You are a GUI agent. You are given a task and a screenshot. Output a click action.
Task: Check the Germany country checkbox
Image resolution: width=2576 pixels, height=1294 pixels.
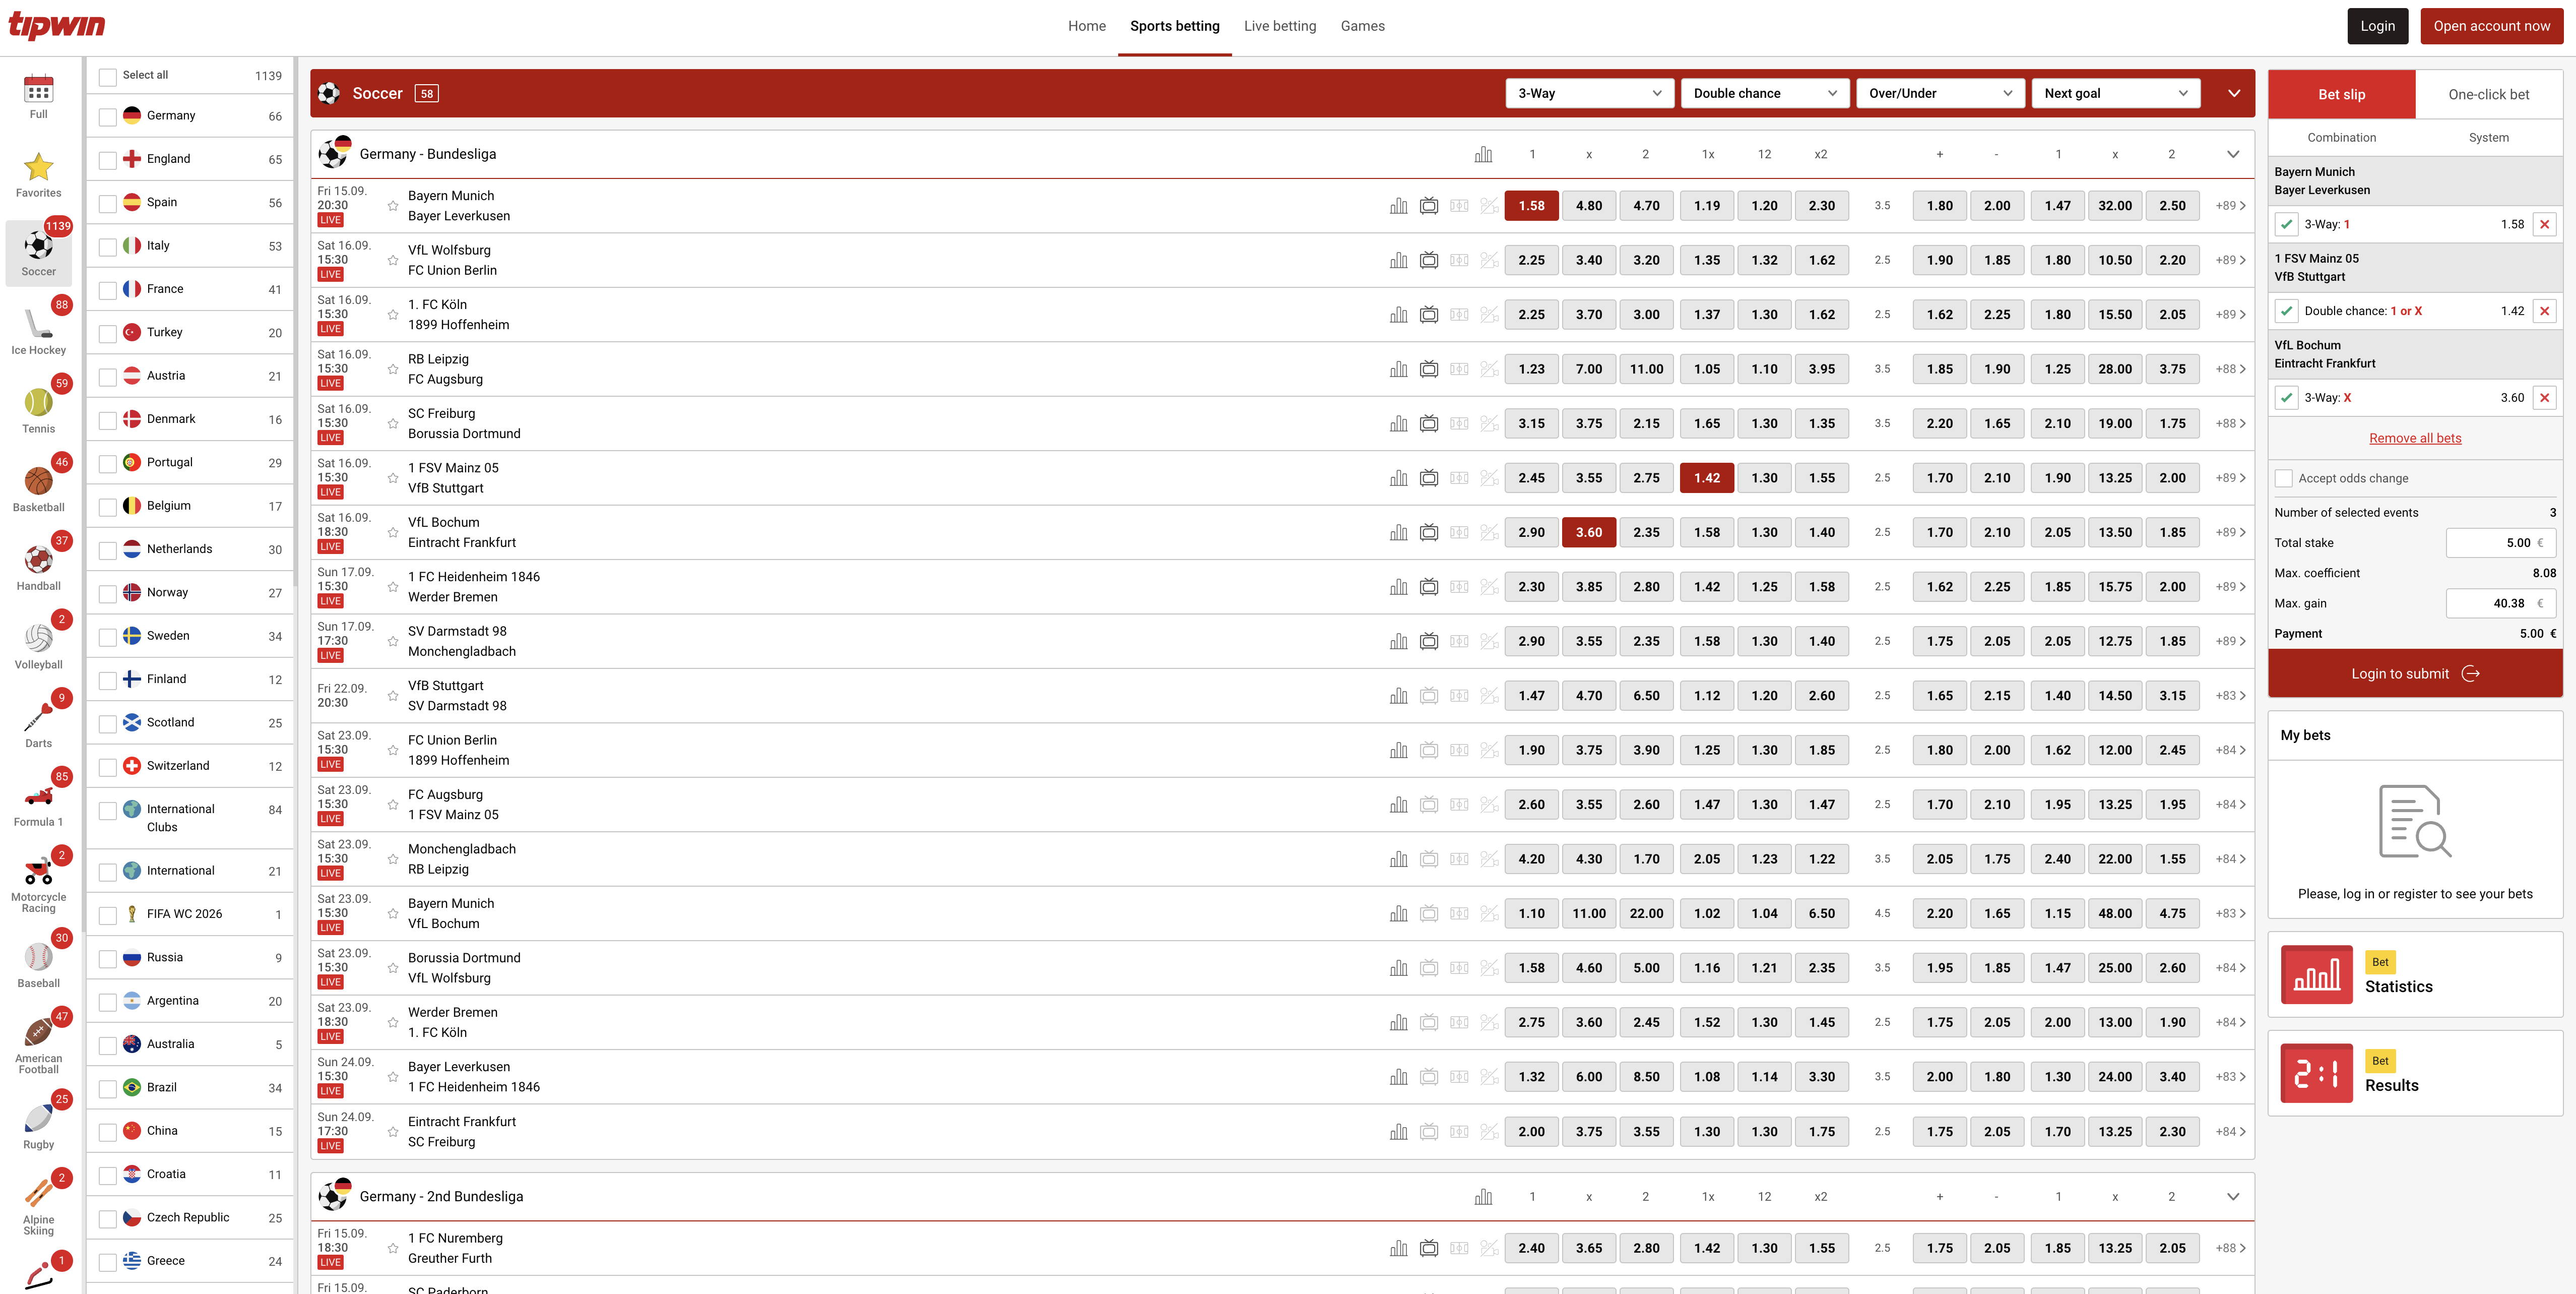(x=108, y=117)
